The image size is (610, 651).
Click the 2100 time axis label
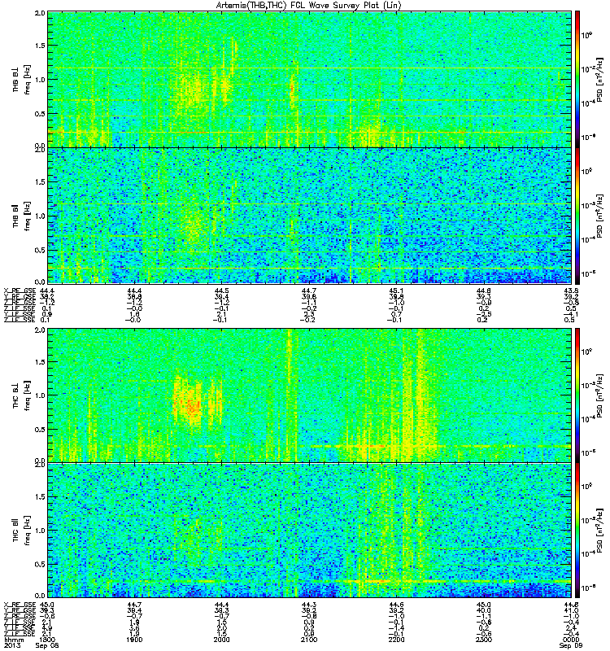[309, 640]
